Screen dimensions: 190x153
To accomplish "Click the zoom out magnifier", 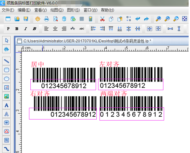I will point(167,19).
